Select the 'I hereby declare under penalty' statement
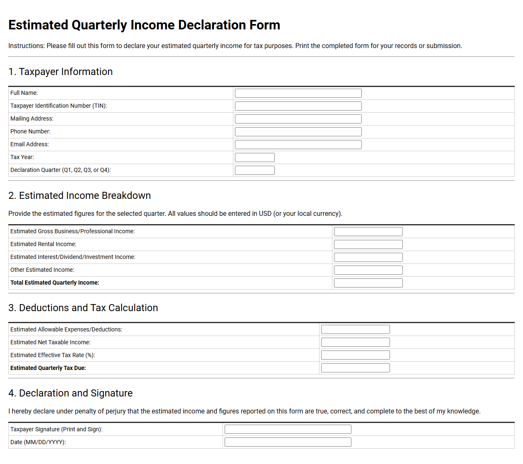This screenshot has width=523, height=464. pos(245,411)
